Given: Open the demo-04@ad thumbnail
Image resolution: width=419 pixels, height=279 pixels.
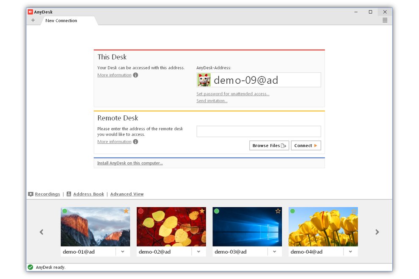Looking at the screenshot, I should coord(323,227).
